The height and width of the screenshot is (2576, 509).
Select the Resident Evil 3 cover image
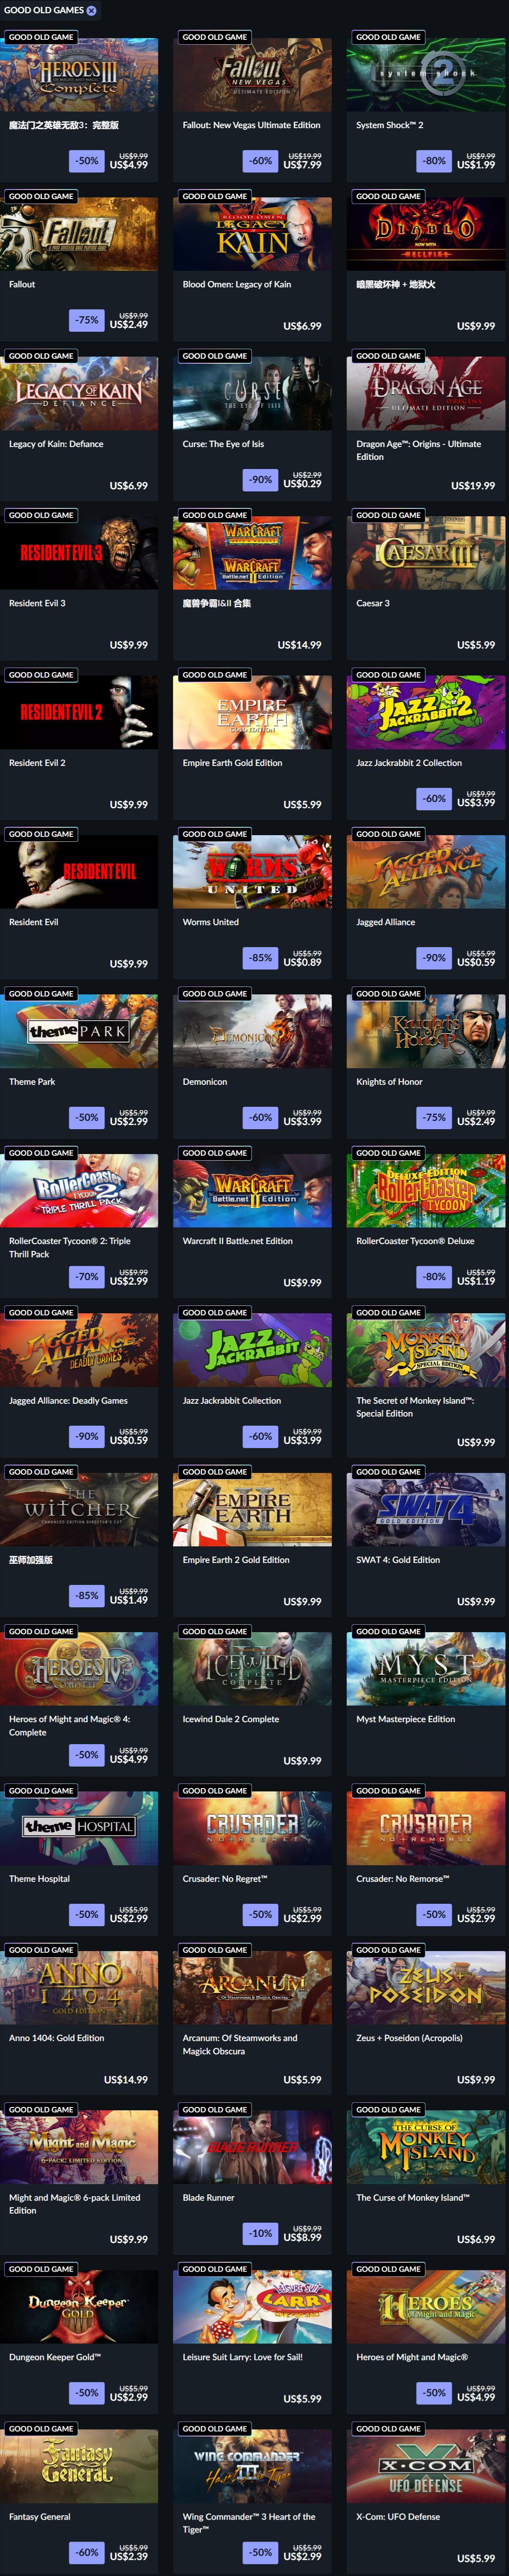79,553
